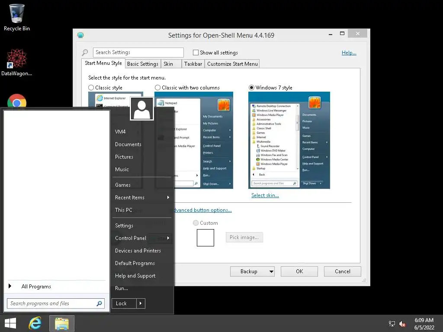Select the Classic style radio button
443x332 pixels.
pyautogui.click(x=91, y=87)
